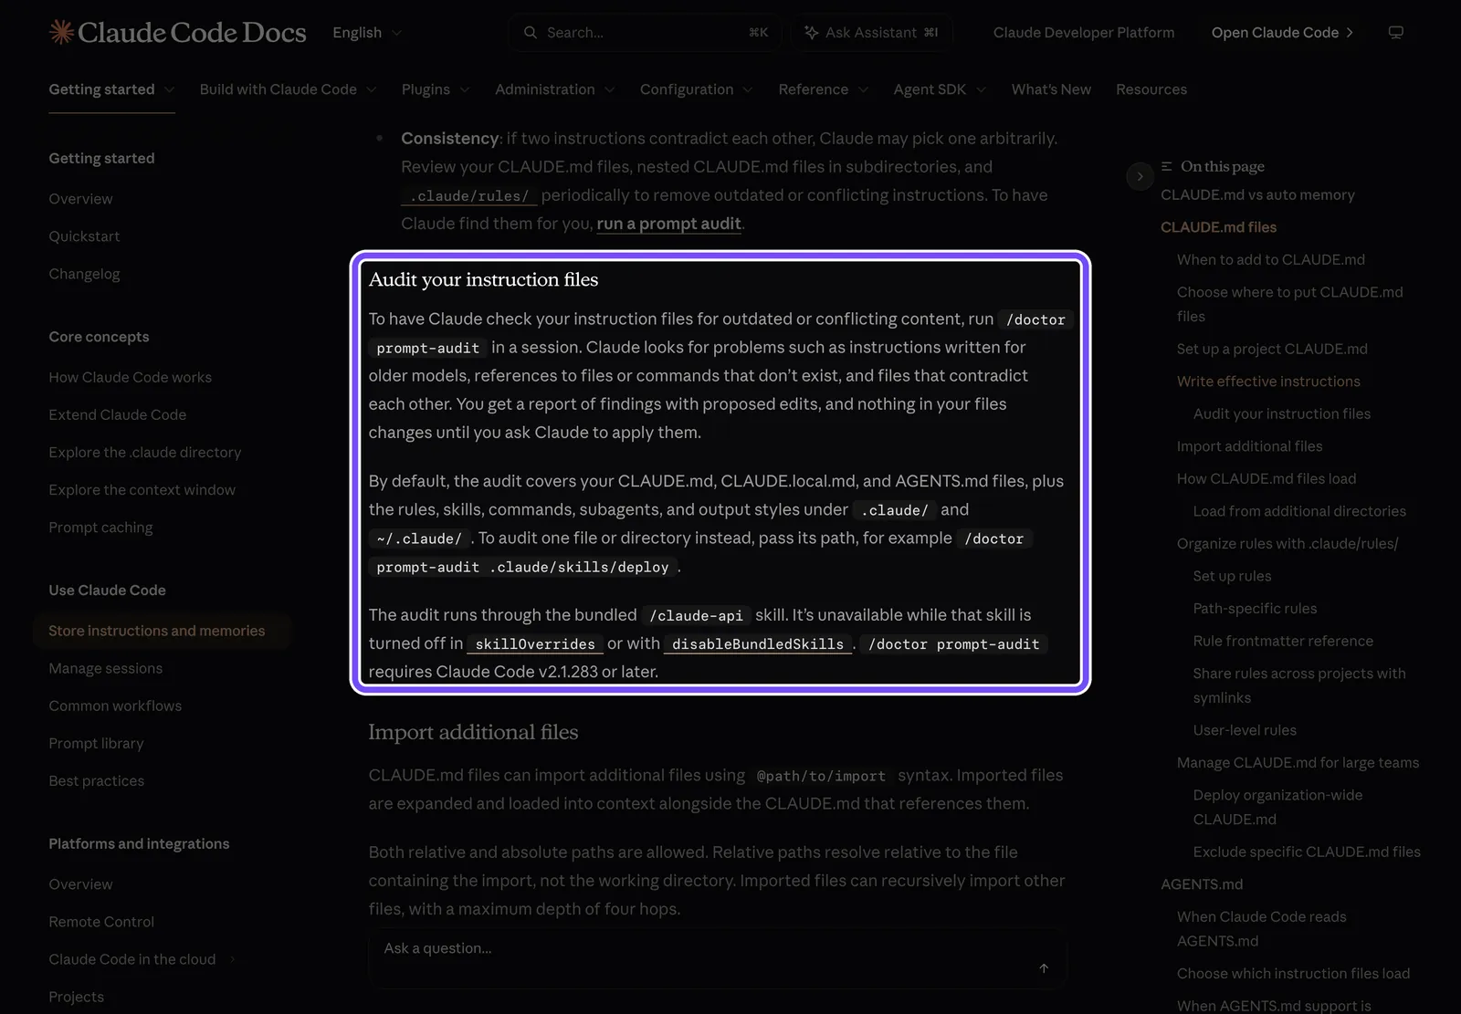Jump to Rule frontmatter reference section
Viewport: 1461px width, 1014px height.
coord(1283,642)
